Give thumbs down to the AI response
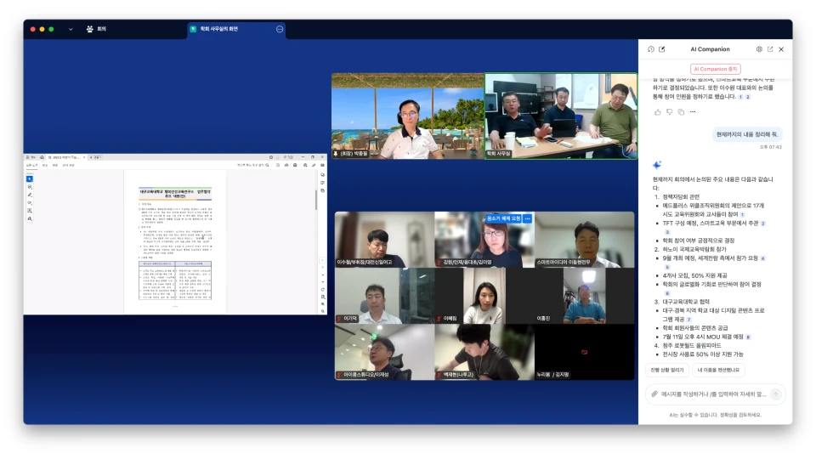Image resolution: width=816 pixels, height=459 pixels. [x=669, y=112]
